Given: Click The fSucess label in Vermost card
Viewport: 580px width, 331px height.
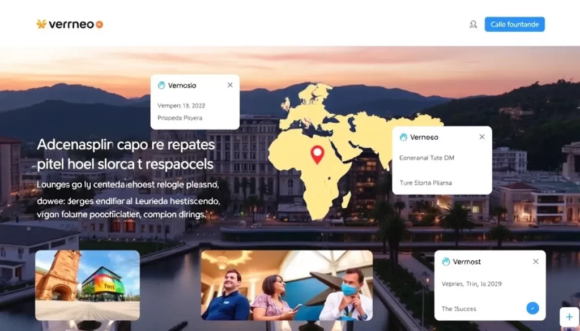Looking at the screenshot, I should click(459, 308).
